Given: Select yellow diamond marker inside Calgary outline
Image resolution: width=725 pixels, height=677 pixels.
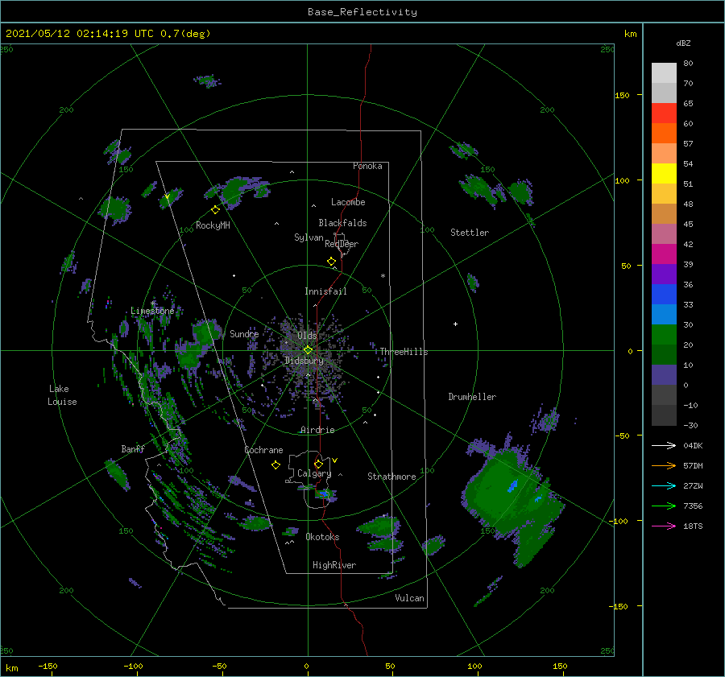Looking at the screenshot, I should tap(318, 464).
